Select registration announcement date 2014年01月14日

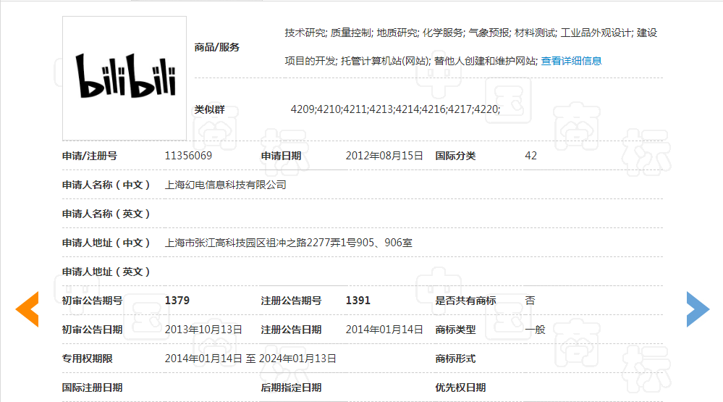coord(384,330)
